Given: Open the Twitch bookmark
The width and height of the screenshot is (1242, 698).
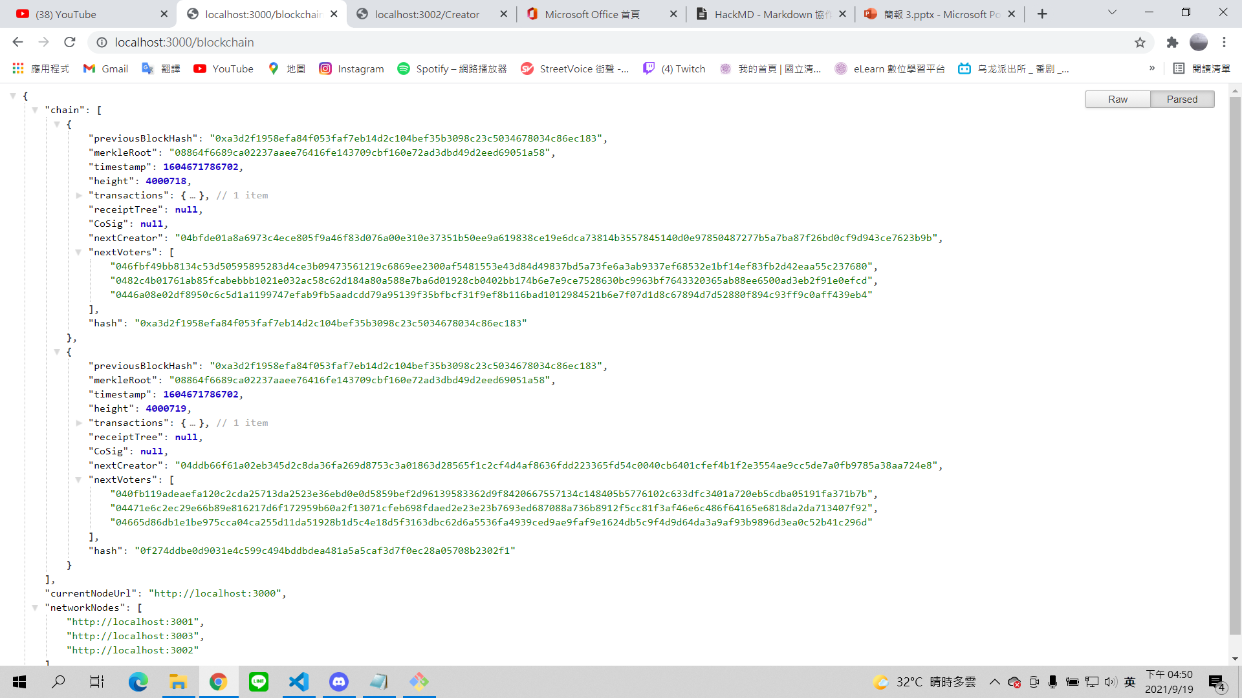Looking at the screenshot, I should [674, 69].
